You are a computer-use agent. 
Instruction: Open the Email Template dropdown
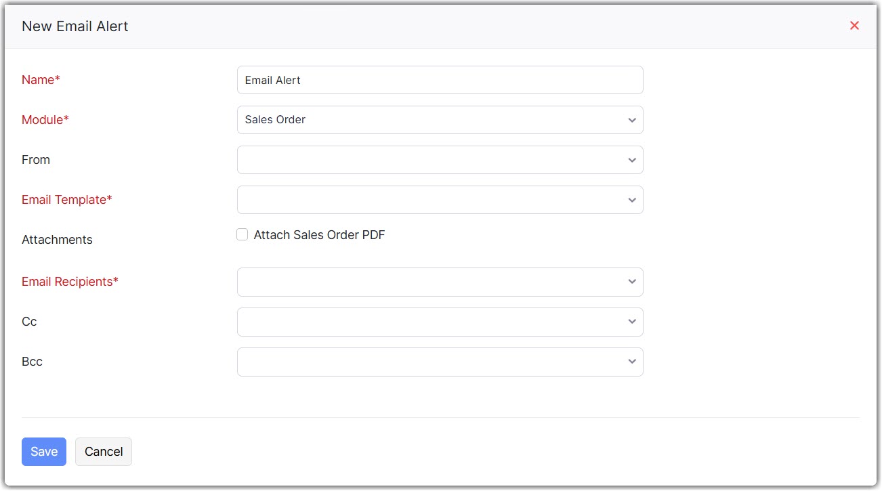(440, 200)
